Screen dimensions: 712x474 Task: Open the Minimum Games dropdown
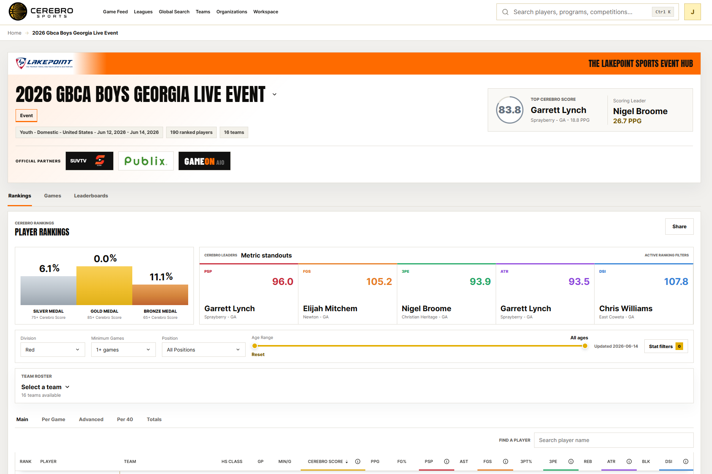124,350
